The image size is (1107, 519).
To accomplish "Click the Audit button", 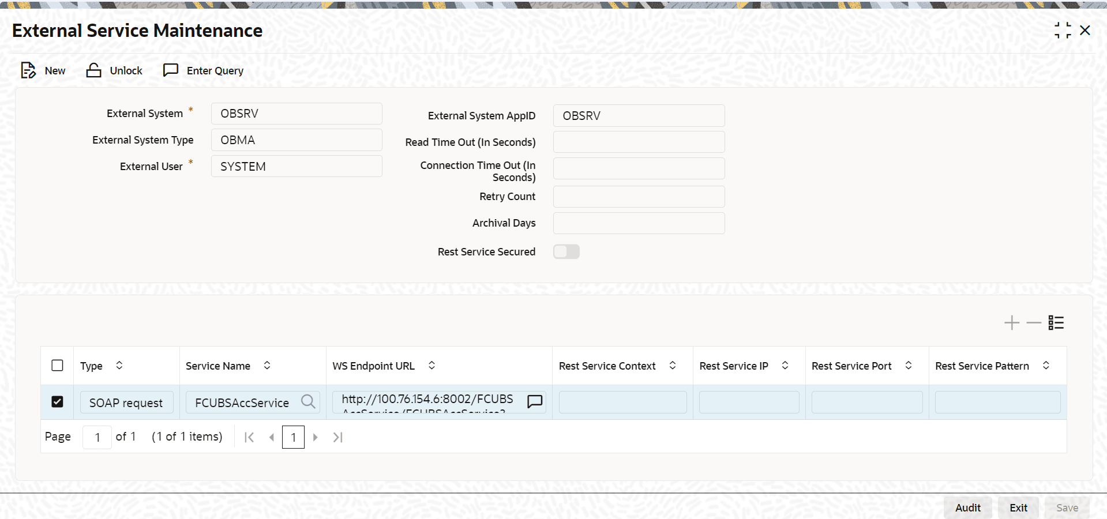I will pos(968,507).
